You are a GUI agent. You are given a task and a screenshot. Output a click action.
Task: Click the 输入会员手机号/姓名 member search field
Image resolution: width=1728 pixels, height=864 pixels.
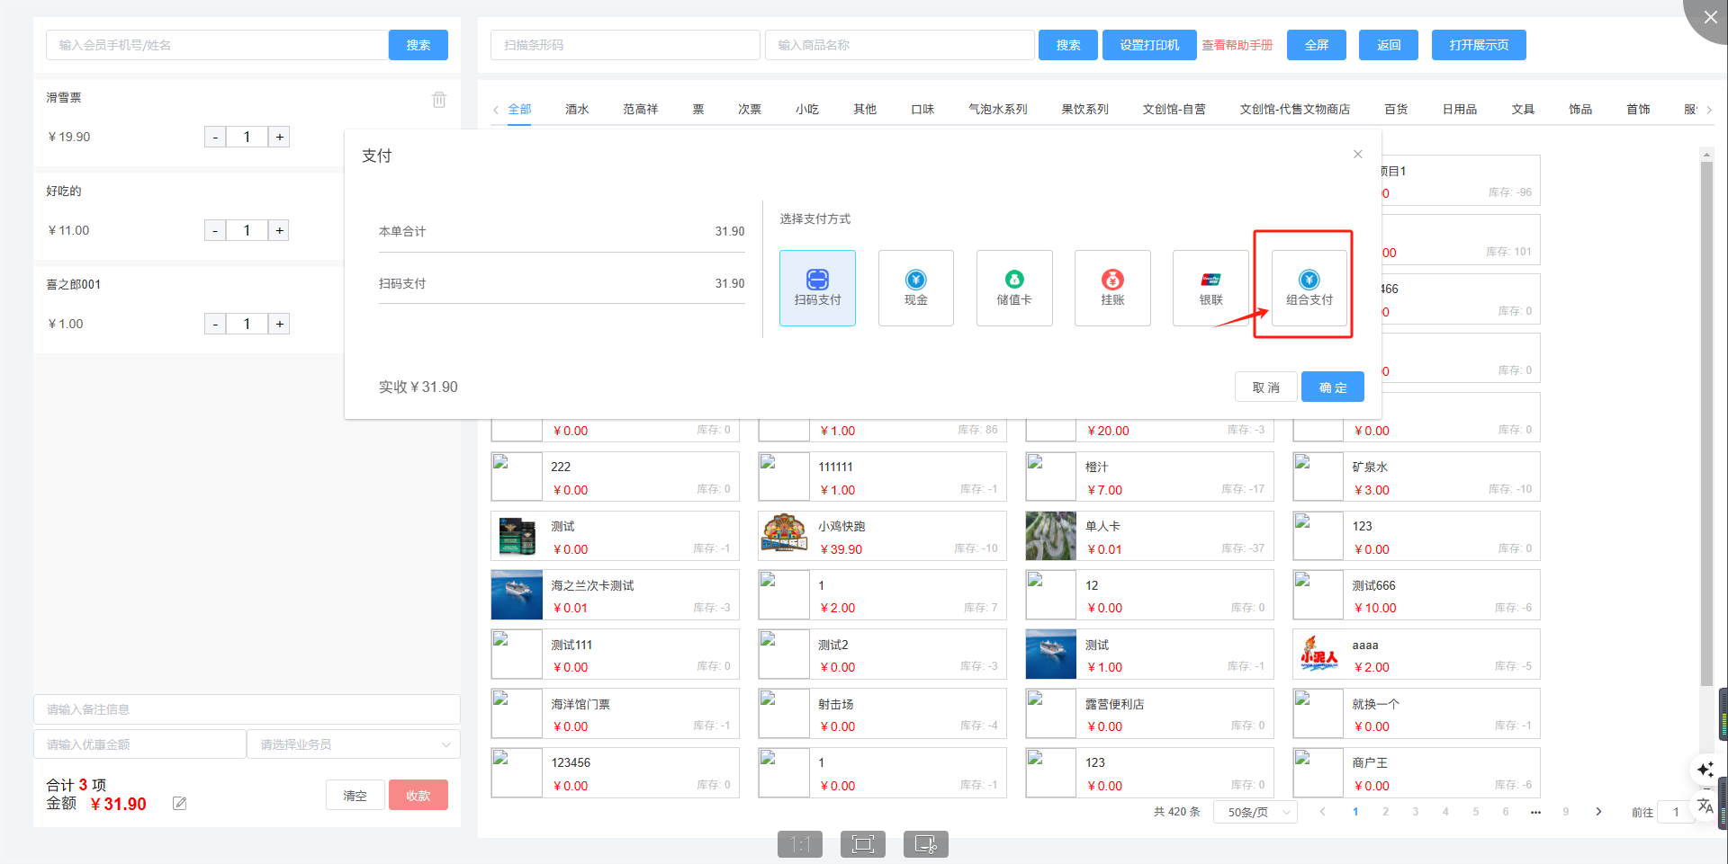(x=217, y=45)
